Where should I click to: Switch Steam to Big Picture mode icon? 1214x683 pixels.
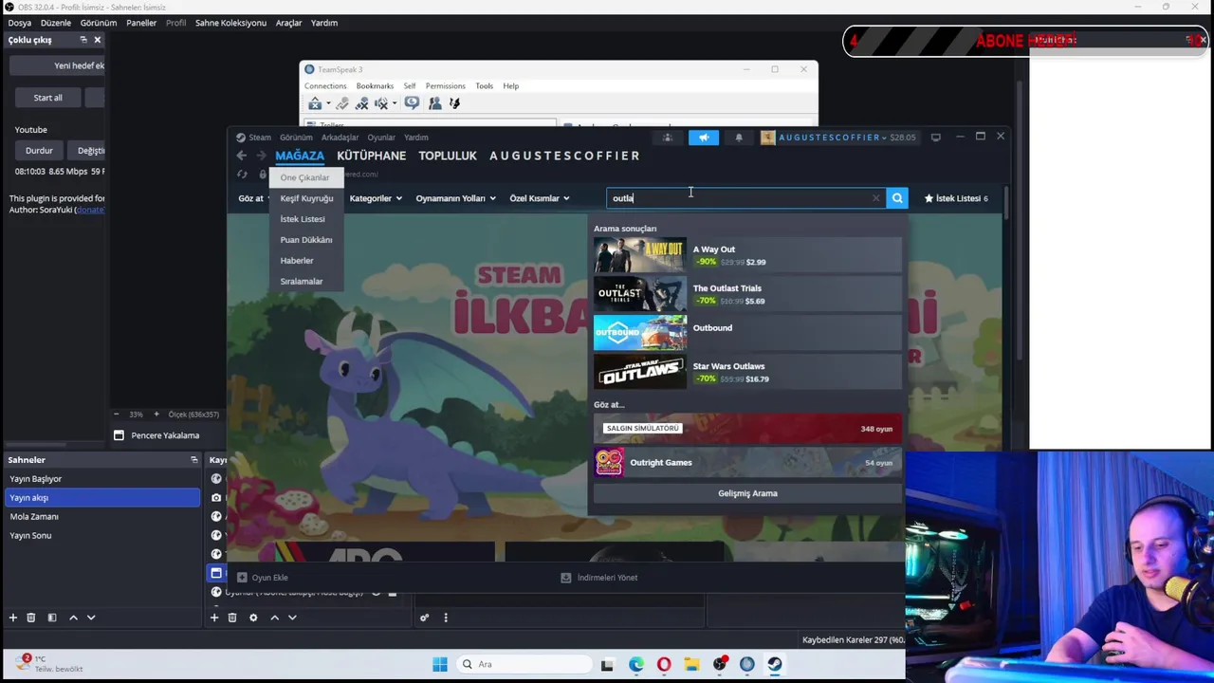click(935, 138)
